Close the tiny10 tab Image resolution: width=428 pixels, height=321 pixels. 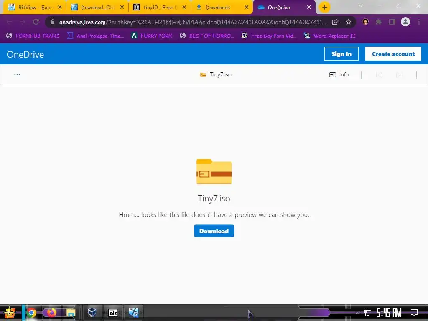point(184,8)
